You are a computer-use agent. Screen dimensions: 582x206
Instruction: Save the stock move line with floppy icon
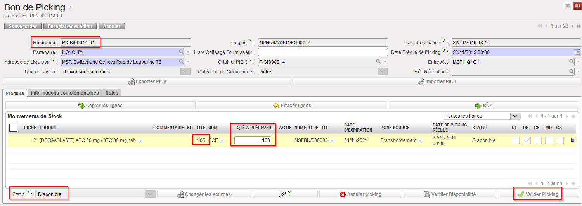[573, 140]
